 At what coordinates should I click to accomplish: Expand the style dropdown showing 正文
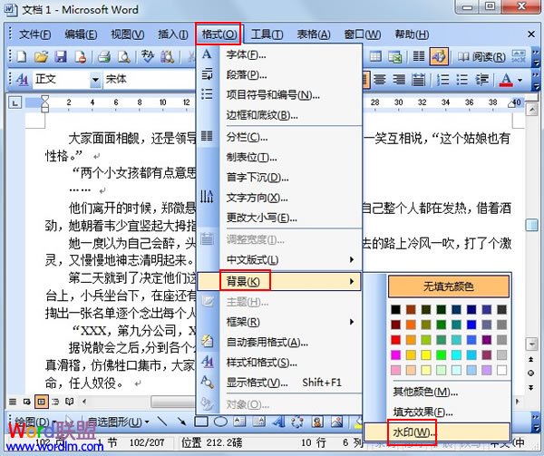tap(95, 79)
